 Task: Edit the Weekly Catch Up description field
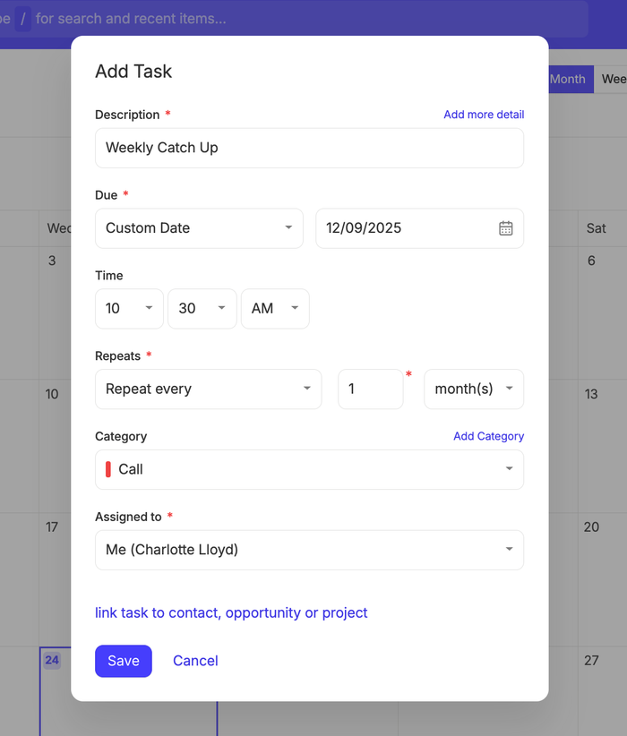[x=309, y=148]
